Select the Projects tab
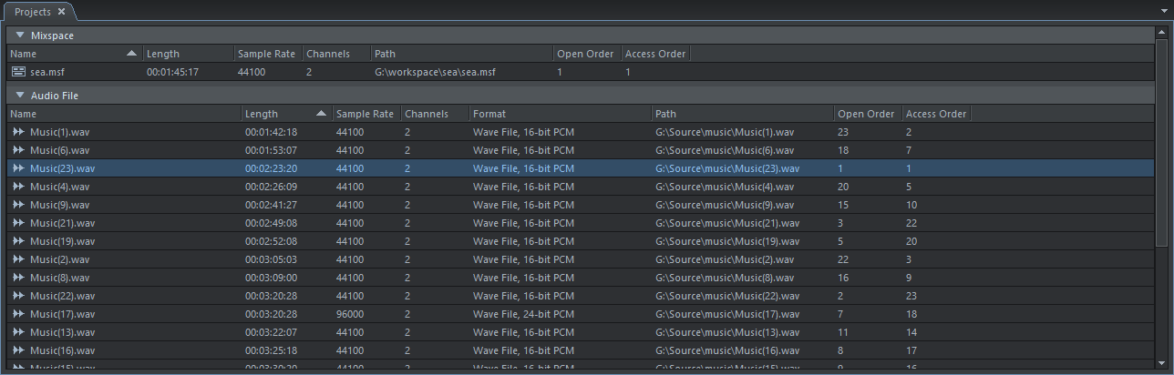This screenshot has height=375, width=1174. tap(32, 12)
